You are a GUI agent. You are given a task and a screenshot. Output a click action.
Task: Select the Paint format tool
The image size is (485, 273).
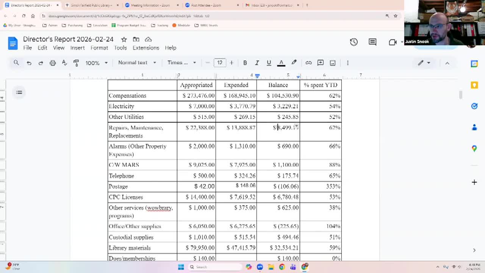(x=76, y=63)
